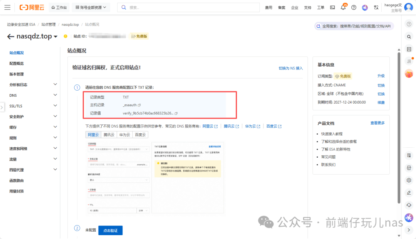Click the Cloud Shell terminal icon
The image size is (416, 239).
pyautogui.click(x=332, y=7)
